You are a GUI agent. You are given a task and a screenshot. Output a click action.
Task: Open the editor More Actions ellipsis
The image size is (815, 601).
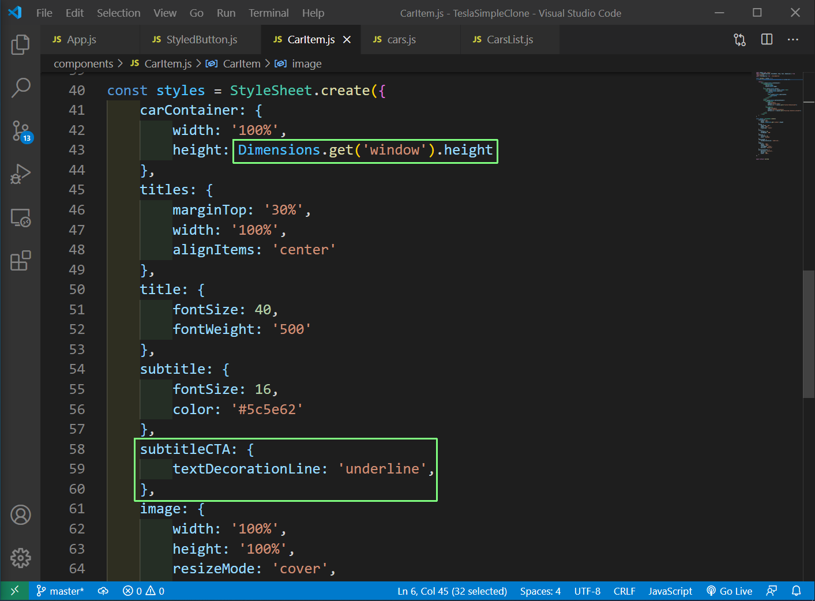tap(793, 39)
